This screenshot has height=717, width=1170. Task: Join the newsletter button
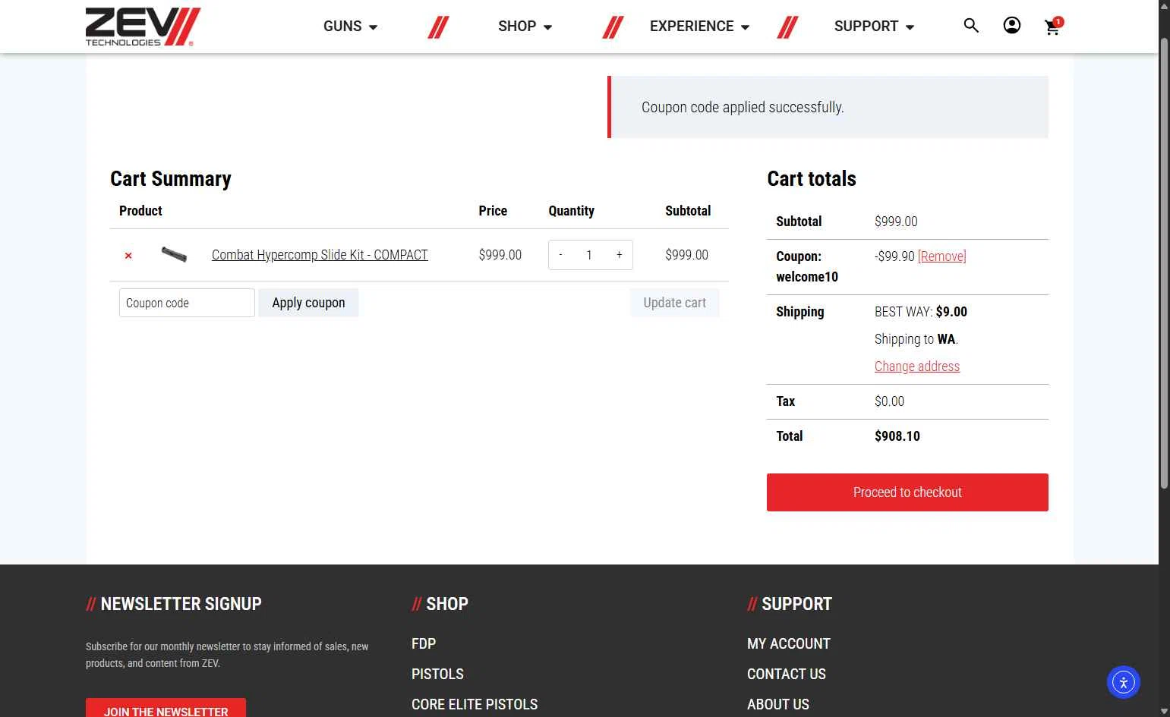pos(166,709)
